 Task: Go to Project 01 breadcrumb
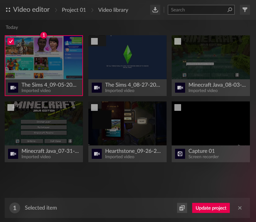click(x=74, y=10)
